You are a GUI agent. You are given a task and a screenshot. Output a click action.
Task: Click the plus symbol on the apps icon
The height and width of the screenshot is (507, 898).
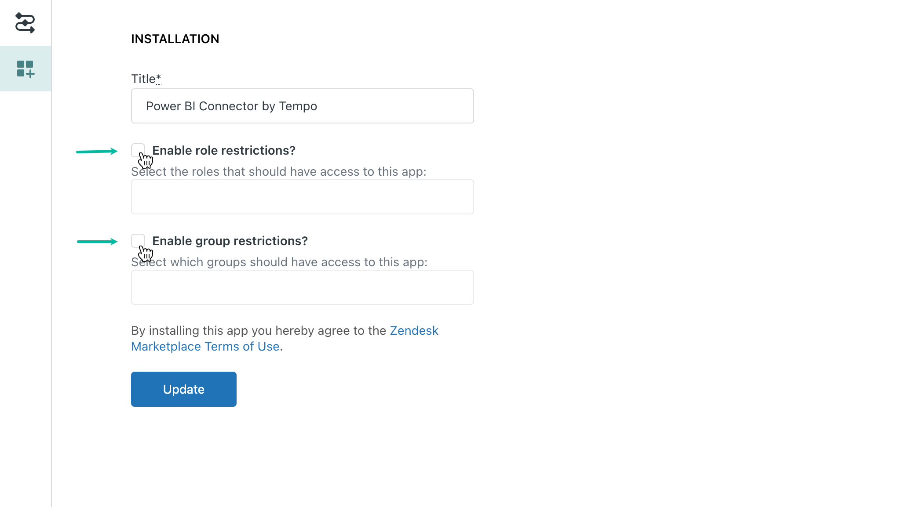31,74
